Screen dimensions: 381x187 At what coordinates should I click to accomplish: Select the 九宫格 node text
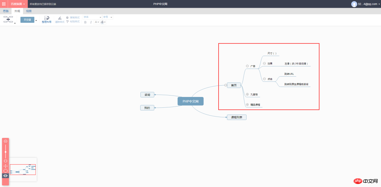254,95
